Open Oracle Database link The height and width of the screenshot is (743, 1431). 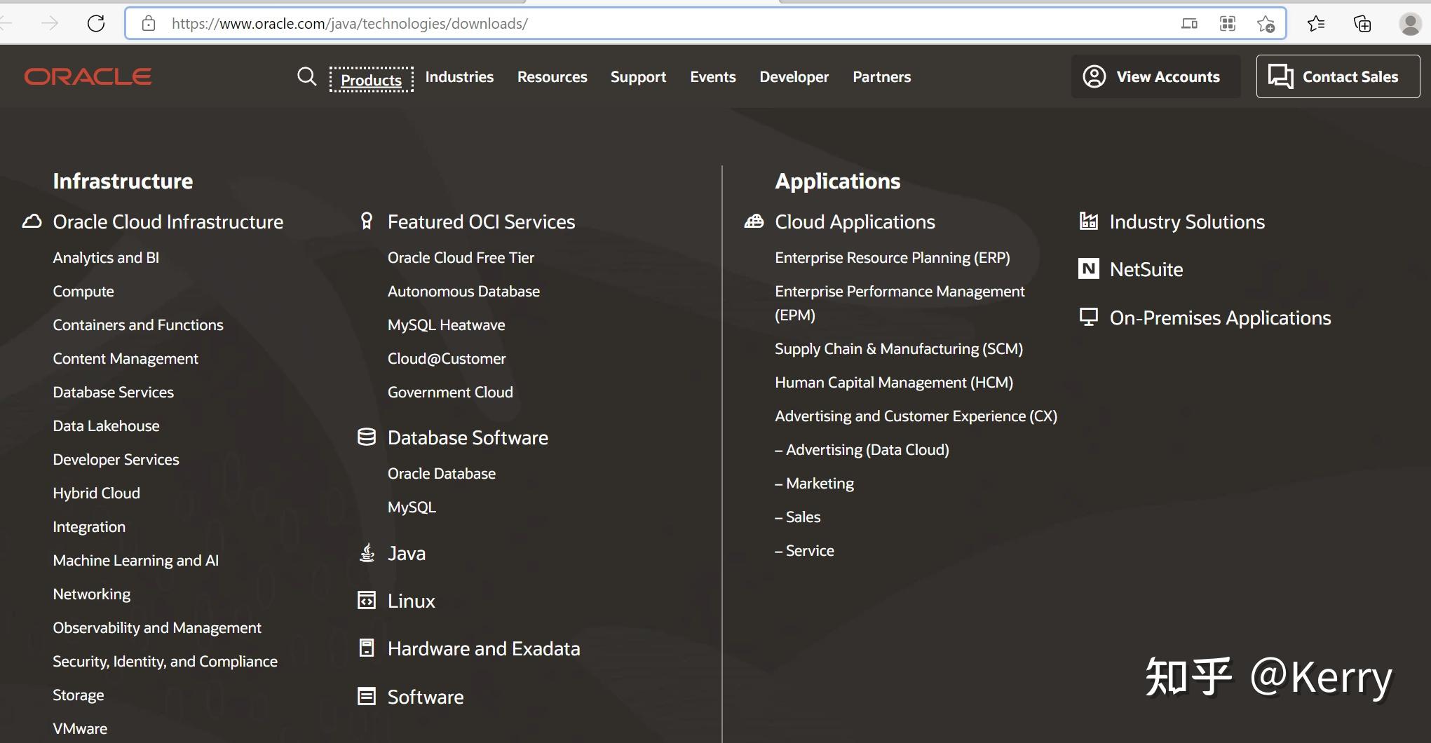(x=442, y=473)
